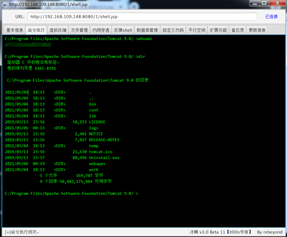287x237 pixels.
Task: Select the 扩展功能 tab
Action: (218, 30)
